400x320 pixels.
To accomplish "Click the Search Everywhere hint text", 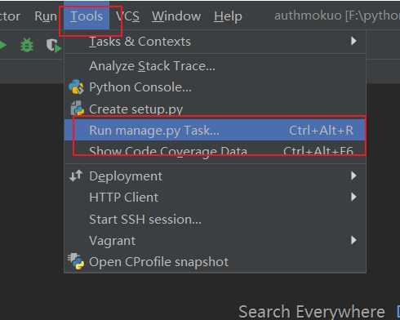I will [312, 312].
